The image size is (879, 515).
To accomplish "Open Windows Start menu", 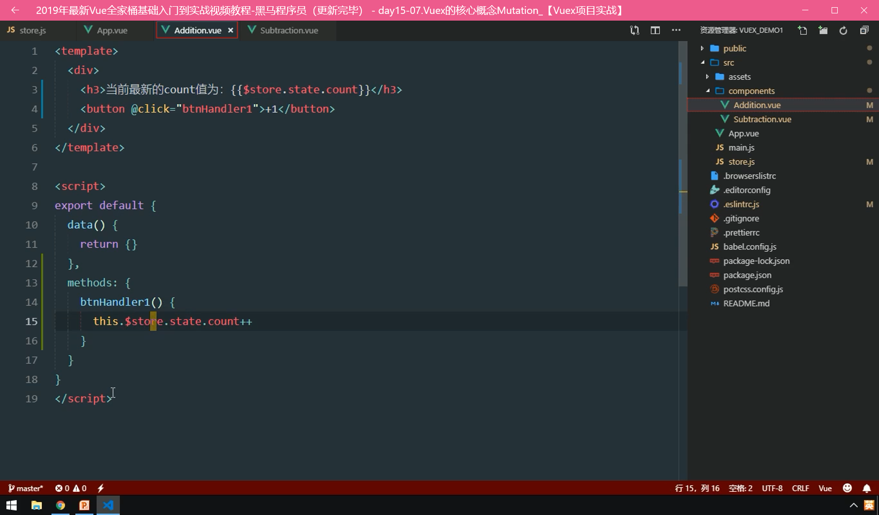I will 11,505.
